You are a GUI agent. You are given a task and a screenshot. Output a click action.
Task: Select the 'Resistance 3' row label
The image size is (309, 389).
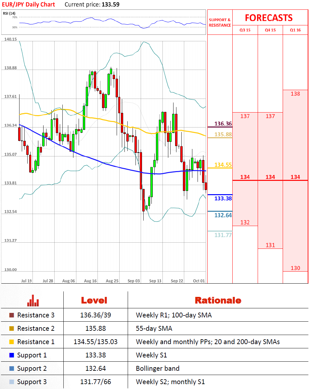pyautogui.click(x=36, y=315)
